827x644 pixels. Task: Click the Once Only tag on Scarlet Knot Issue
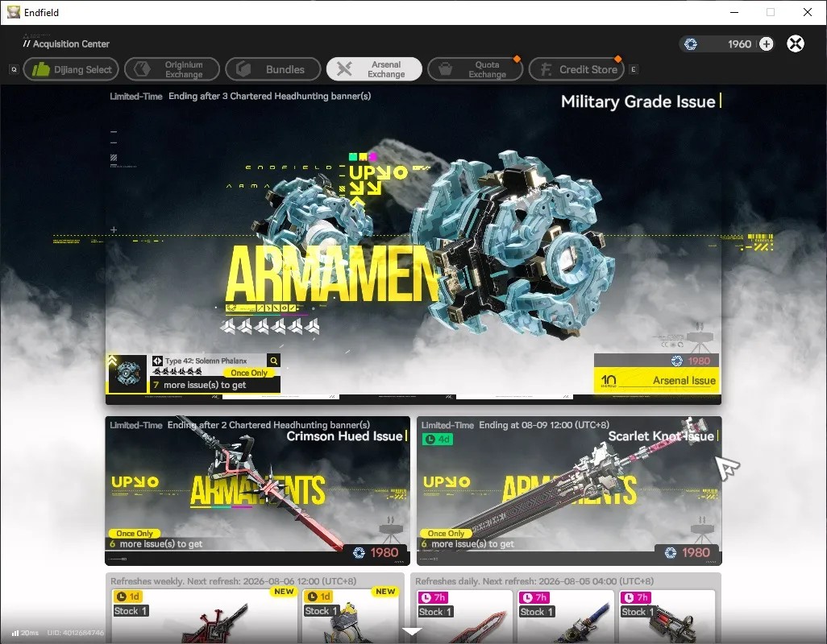447,534
